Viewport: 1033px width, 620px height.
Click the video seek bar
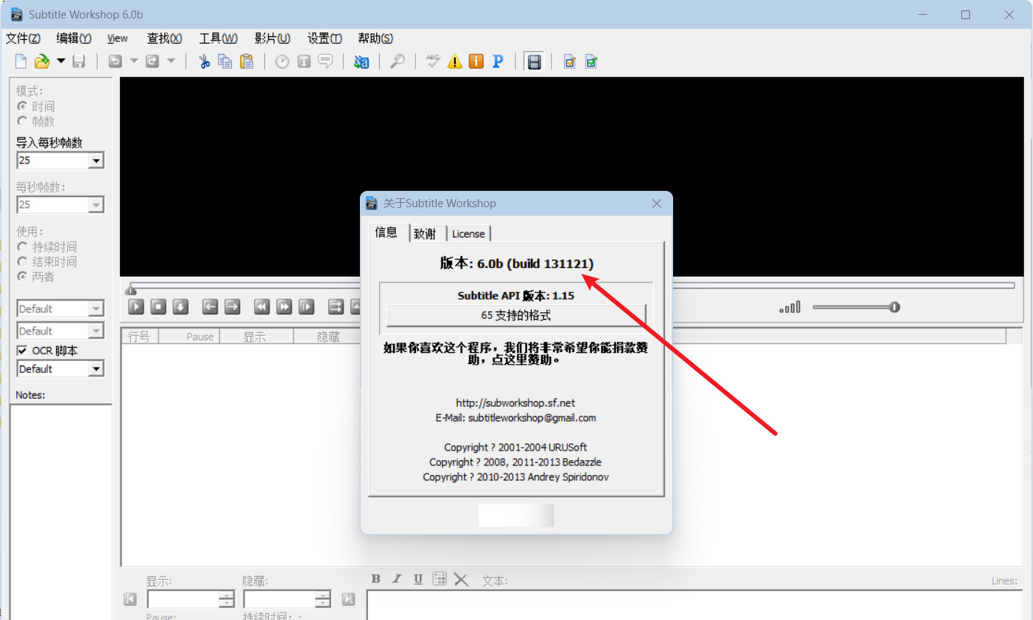click(x=571, y=286)
